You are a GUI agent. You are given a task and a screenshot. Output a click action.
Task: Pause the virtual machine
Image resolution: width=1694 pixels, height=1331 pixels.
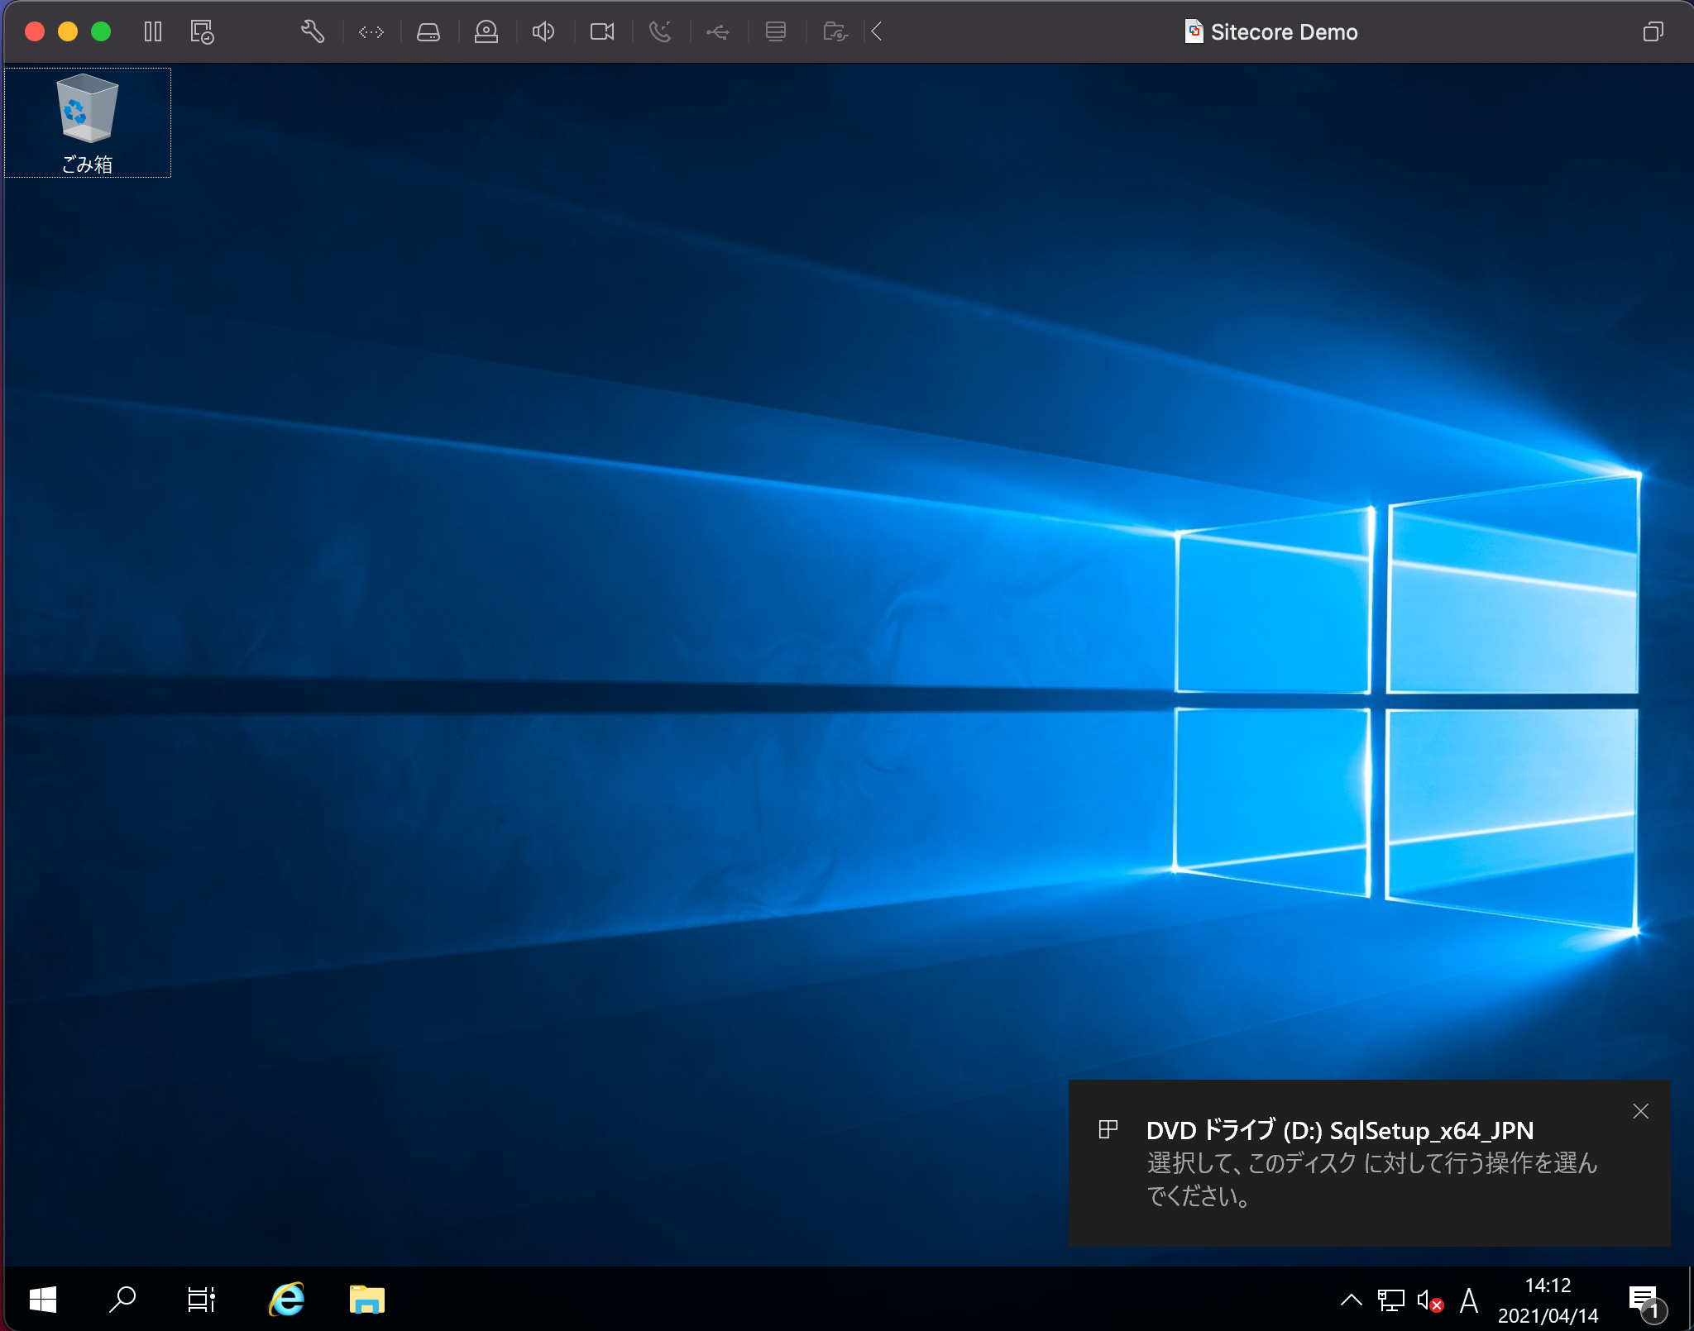(x=153, y=32)
